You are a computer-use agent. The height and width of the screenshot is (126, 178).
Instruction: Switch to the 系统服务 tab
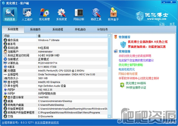point(35,30)
